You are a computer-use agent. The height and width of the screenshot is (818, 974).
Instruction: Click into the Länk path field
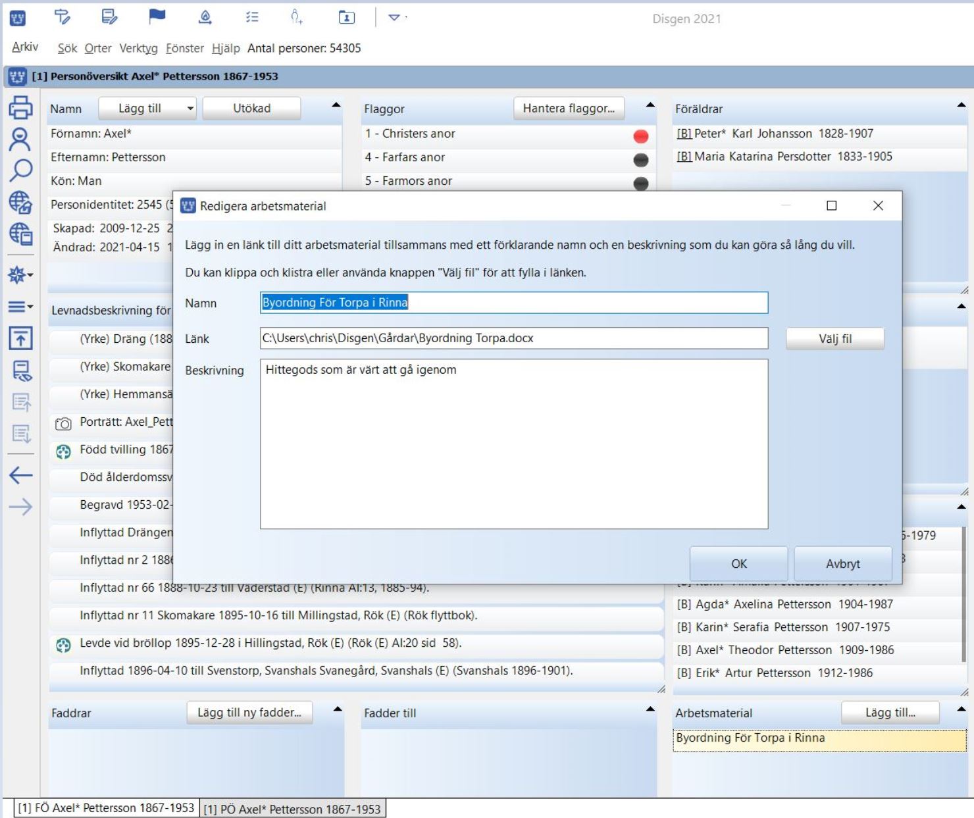pos(514,338)
